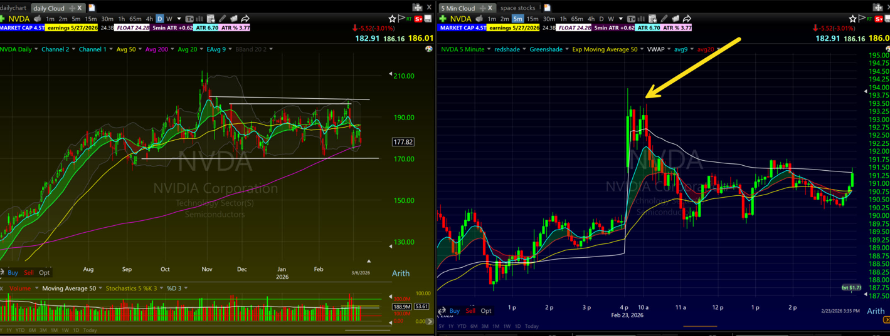Click the move arrows icon at daily chart top right

(x=417, y=7)
